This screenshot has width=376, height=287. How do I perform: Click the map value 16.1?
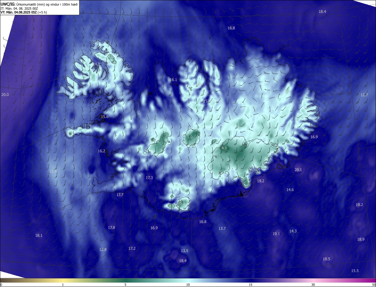click(174, 80)
